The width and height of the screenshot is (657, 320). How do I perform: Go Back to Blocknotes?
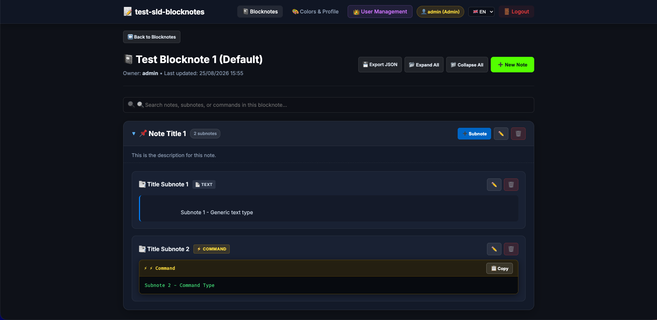(x=152, y=37)
